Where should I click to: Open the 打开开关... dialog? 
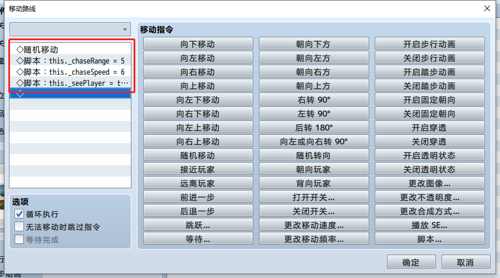pyautogui.click(x=314, y=197)
